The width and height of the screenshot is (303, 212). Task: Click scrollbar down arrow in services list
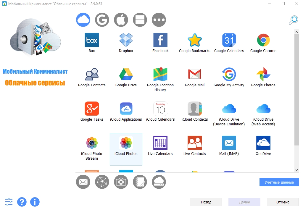(x=296, y=170)
